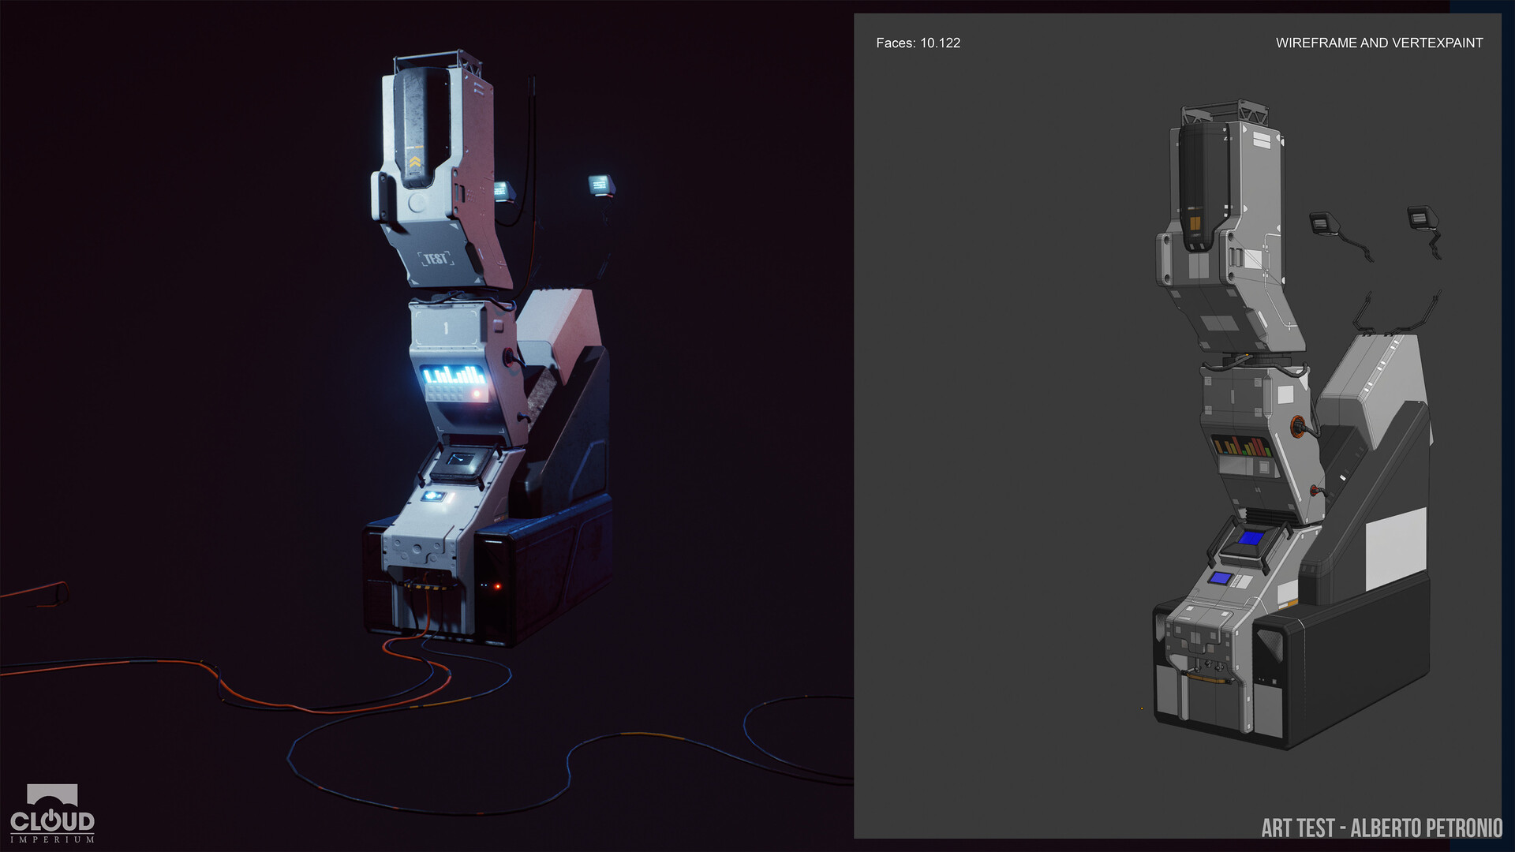Screen dimensions: 1515x852
Task: Click the ART TEST - ALBERTO PETRONIO credit
Action: point(1381,828)
